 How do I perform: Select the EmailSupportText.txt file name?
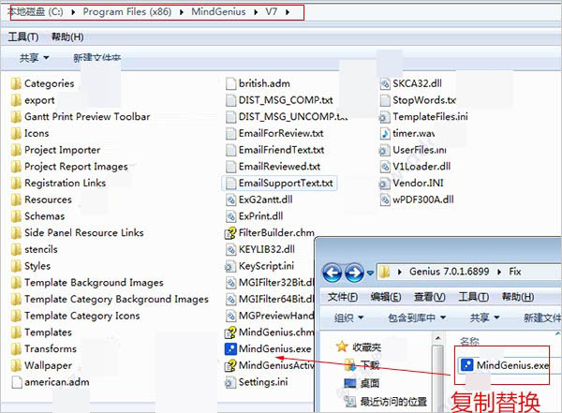coord(286,184)
